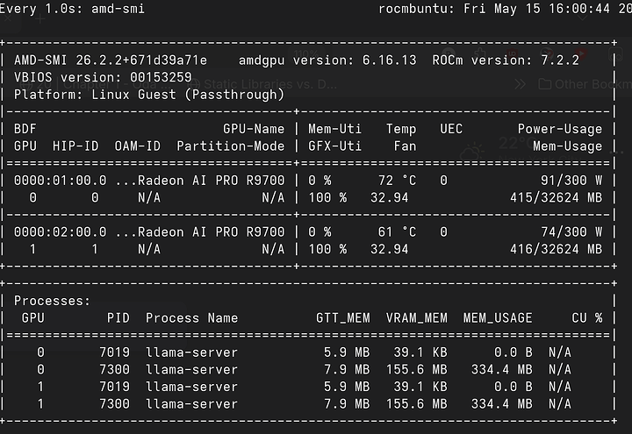Click 'Platform: Linux Guest (Passthrough)' line
Image resolution: width=632 pixels, height=434 pixels.
coord(149,95)
